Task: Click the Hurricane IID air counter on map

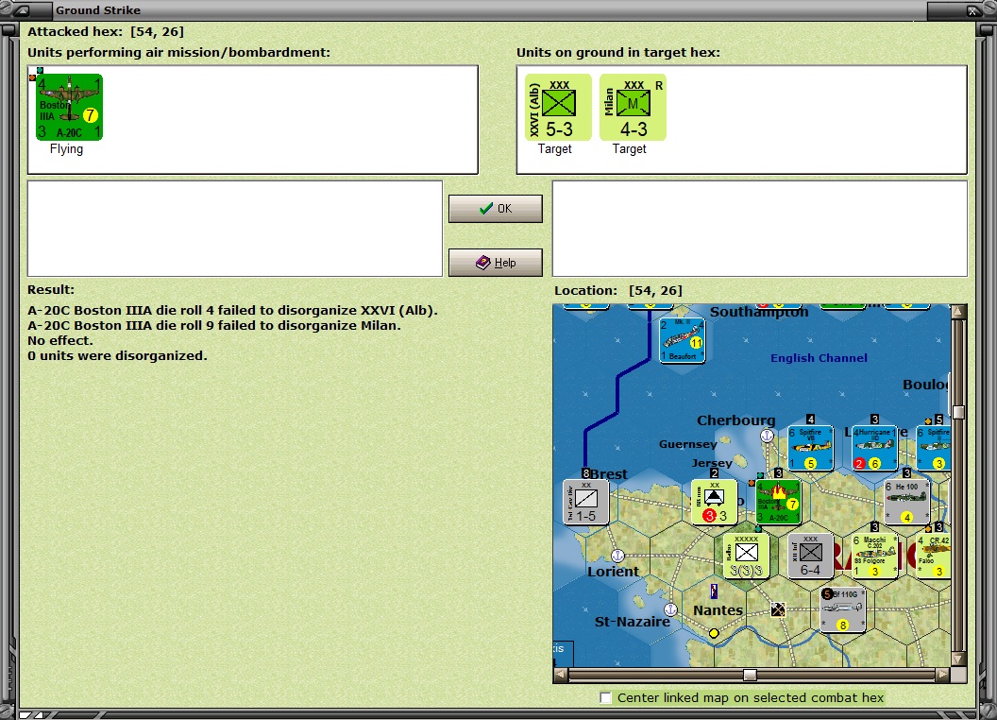Action: [x=874, y=449]
